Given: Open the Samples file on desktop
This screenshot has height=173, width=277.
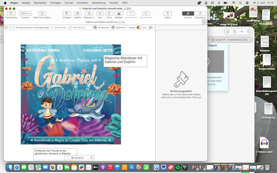Looking at the screenshot, I should (265, 44).
